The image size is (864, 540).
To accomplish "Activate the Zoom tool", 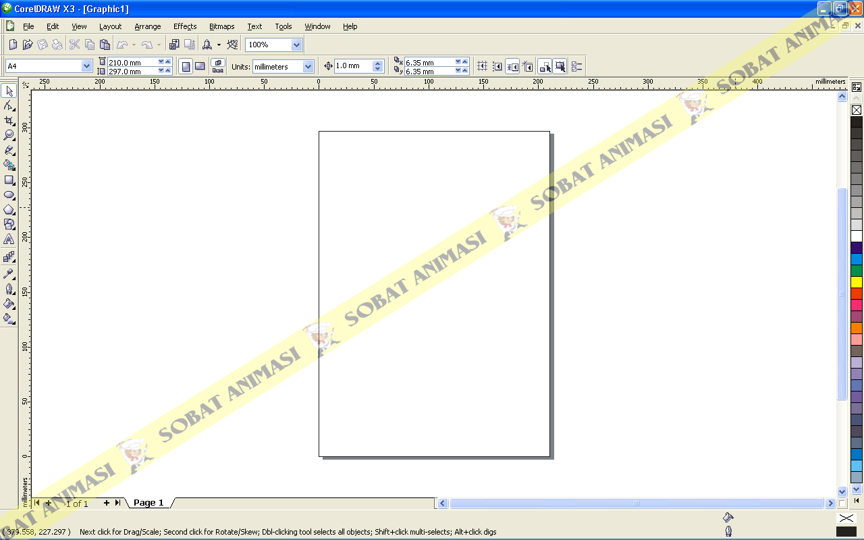I will (9, 134).
